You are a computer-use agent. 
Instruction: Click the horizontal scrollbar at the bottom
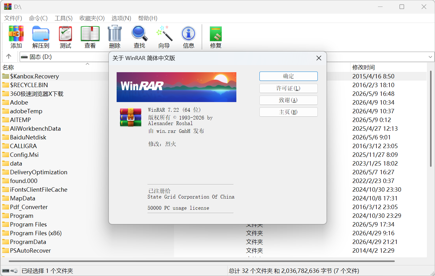click(x=201, y=261)
